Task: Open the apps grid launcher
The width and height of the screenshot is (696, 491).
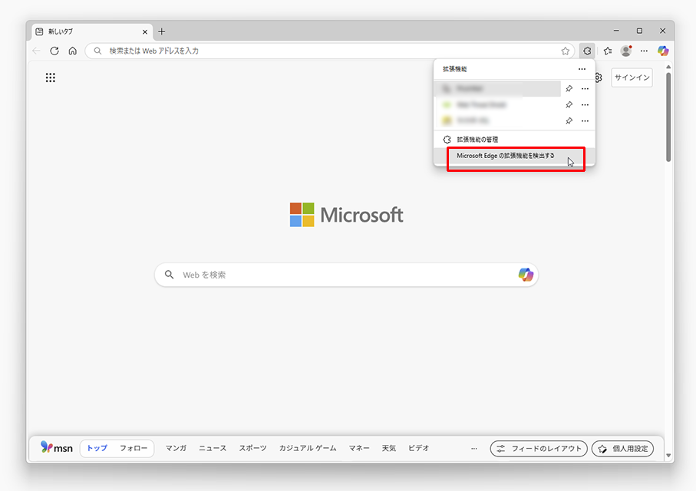Action: tap(51, 77)
